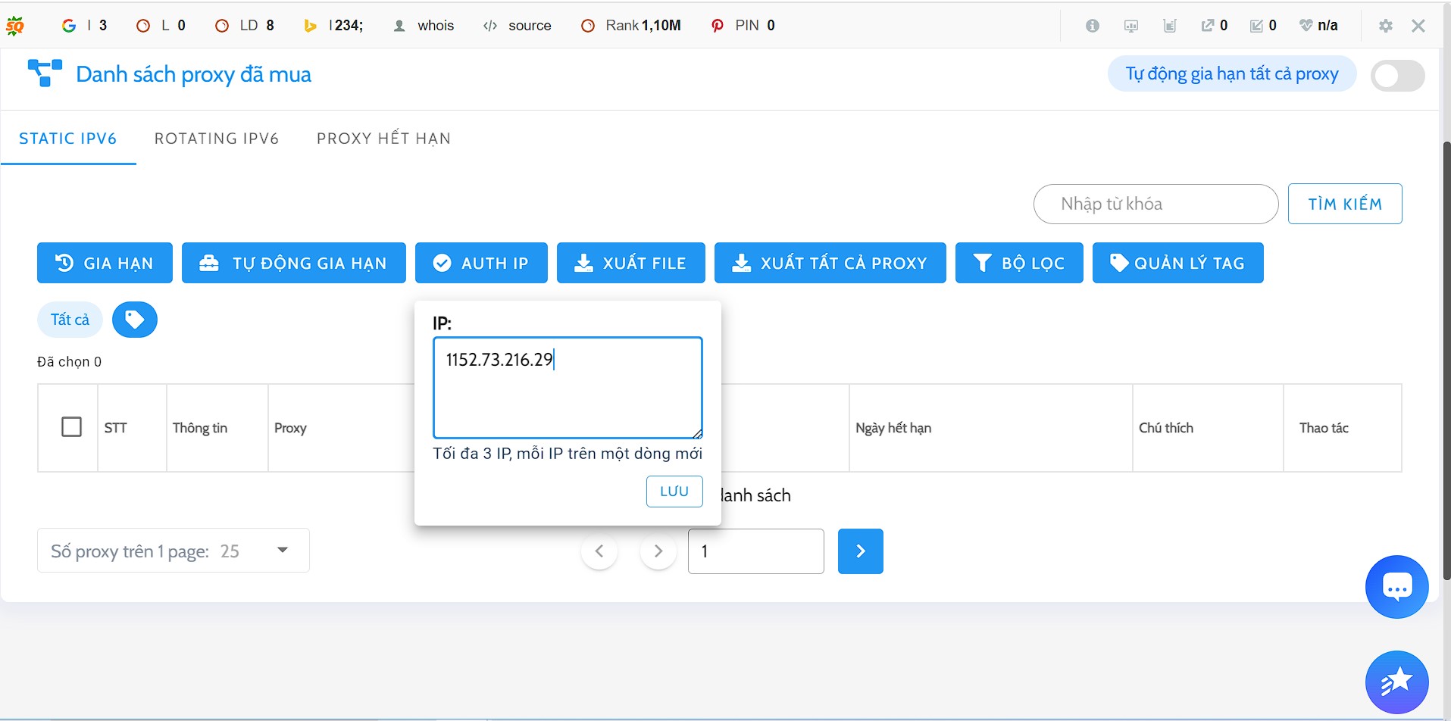Click the TỰ ĐỘNG GIA HẠN button
The height and width of the screenshot is (721, 1451).
[x=294, y=263]
